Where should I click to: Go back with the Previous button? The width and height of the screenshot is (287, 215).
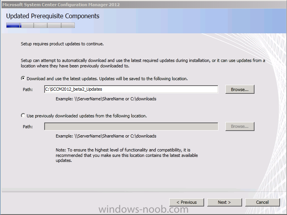(187, 202)
